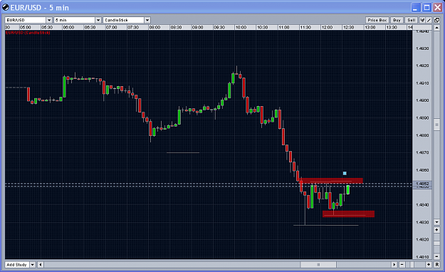Click the vertical scroll up arrow
The height and width of the screenshot is (272, 445).
436,28
